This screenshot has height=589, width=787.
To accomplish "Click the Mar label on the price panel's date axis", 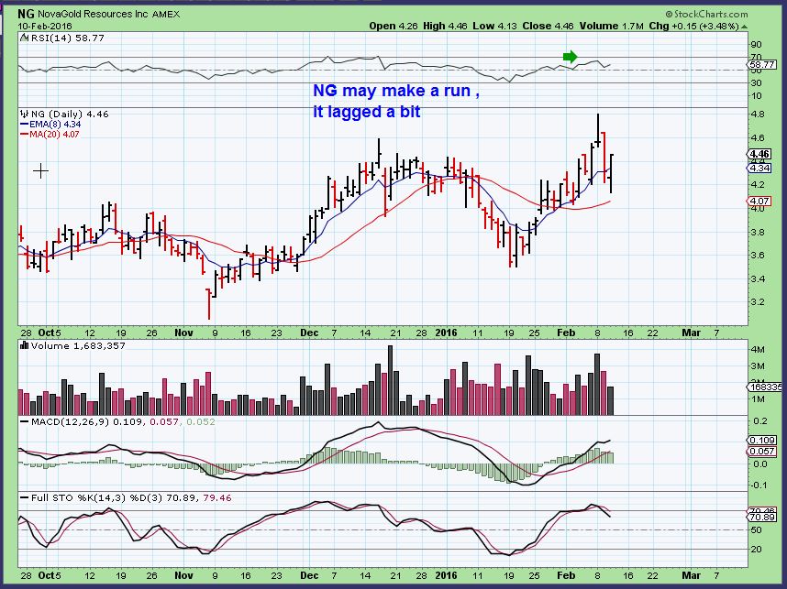I will pos(691,333).
